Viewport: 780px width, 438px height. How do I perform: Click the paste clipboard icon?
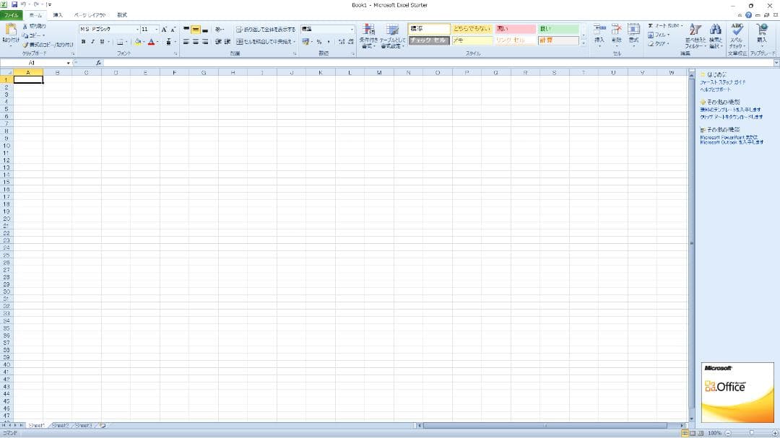point(11,30)
